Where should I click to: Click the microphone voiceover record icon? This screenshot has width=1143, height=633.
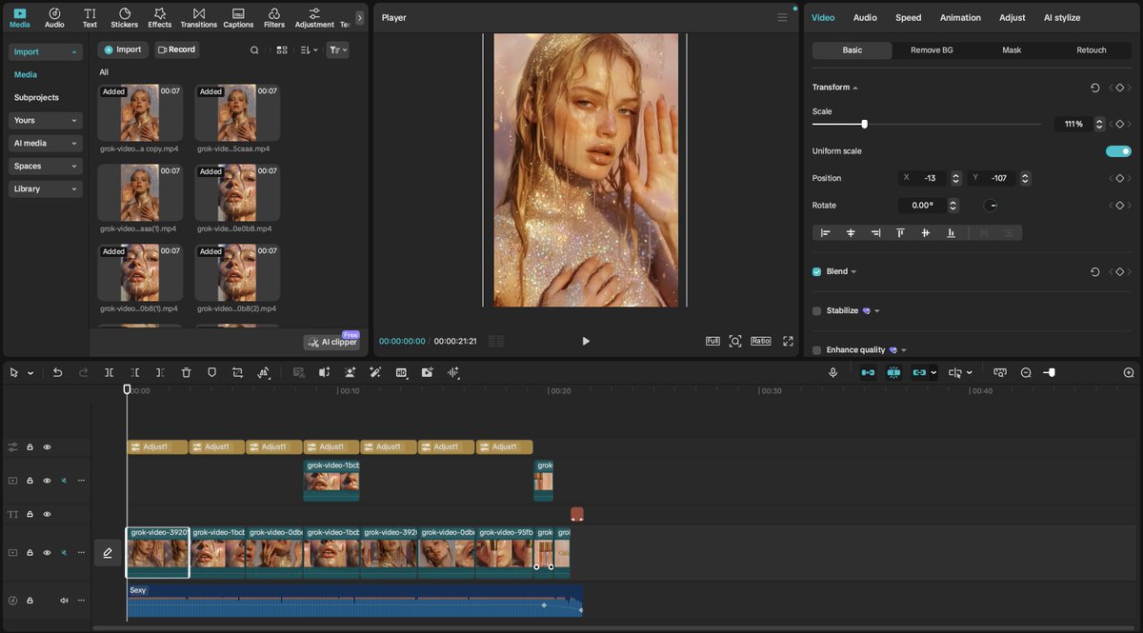[832, 373]
